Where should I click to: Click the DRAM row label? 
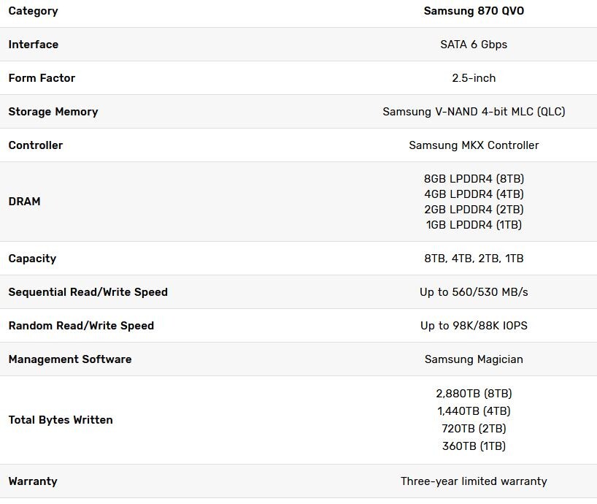(24, 202)
